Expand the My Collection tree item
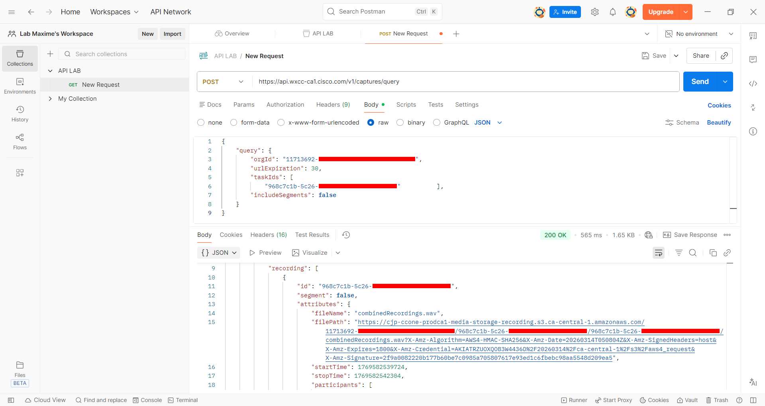This screenshot has height=406, width=765. click(50, 99)
